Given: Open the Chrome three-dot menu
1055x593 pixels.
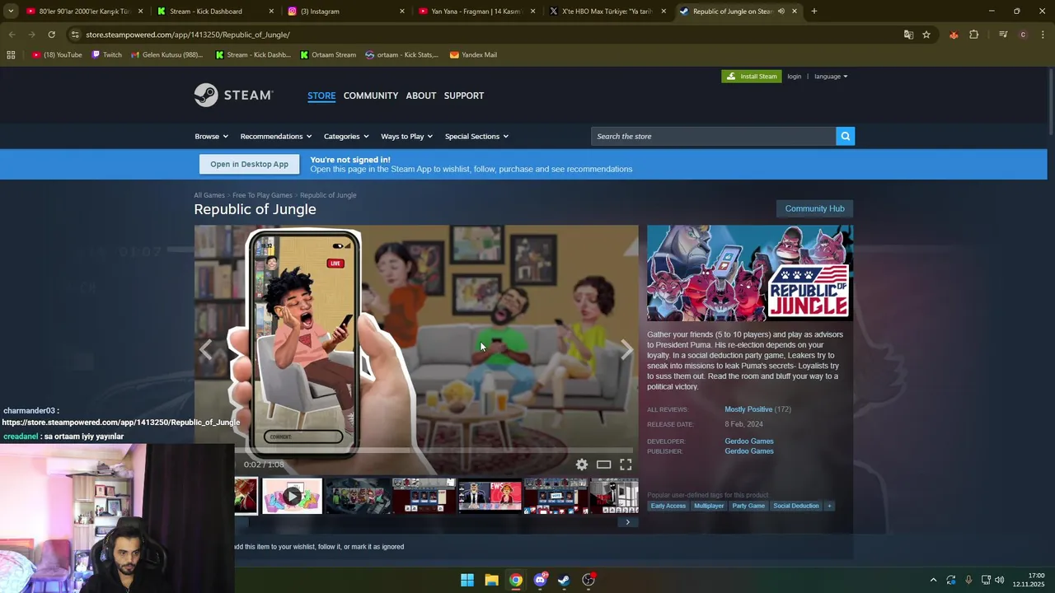Looking at the screenshot, I should (1042, 35).
